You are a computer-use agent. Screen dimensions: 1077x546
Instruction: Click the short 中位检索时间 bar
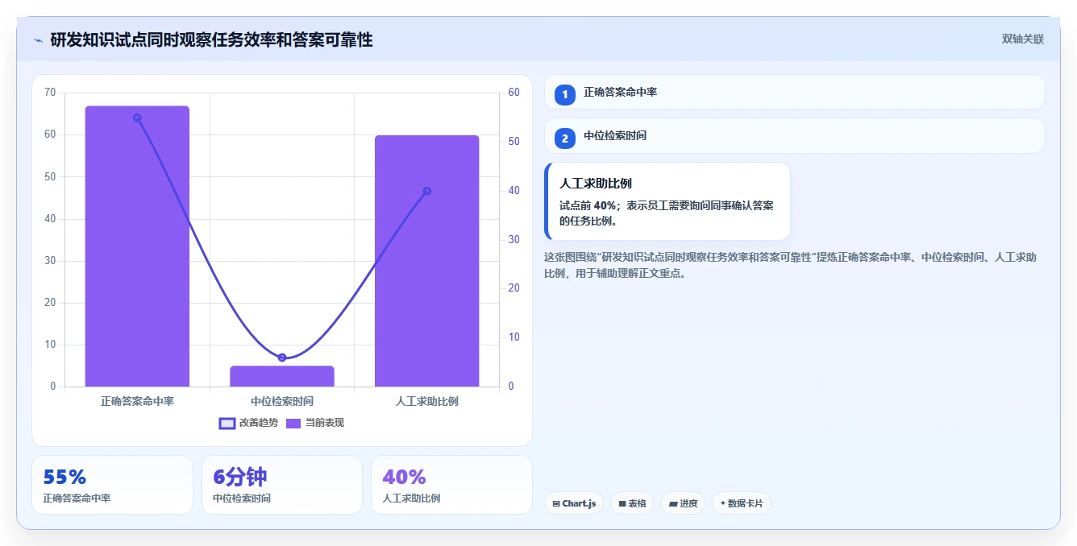pyautogui.click(x=282, y=376)
